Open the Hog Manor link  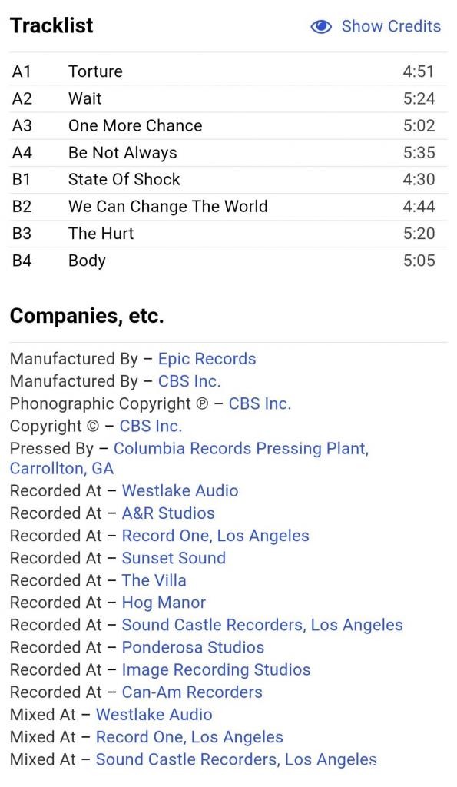(x=164, y=603)
